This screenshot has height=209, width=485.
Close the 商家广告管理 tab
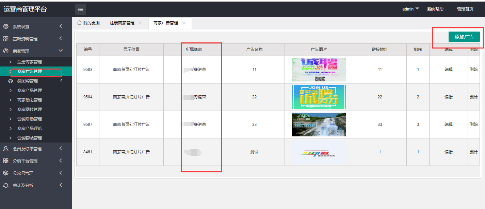point(184,23)
